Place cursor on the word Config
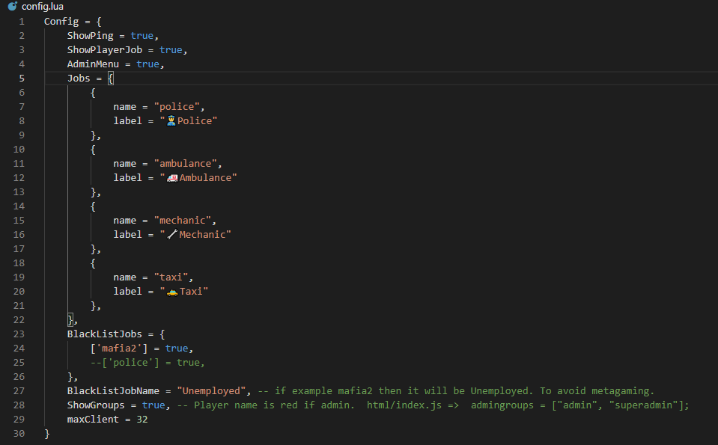This screenshot has width=718, height=445. click(61, 22)
